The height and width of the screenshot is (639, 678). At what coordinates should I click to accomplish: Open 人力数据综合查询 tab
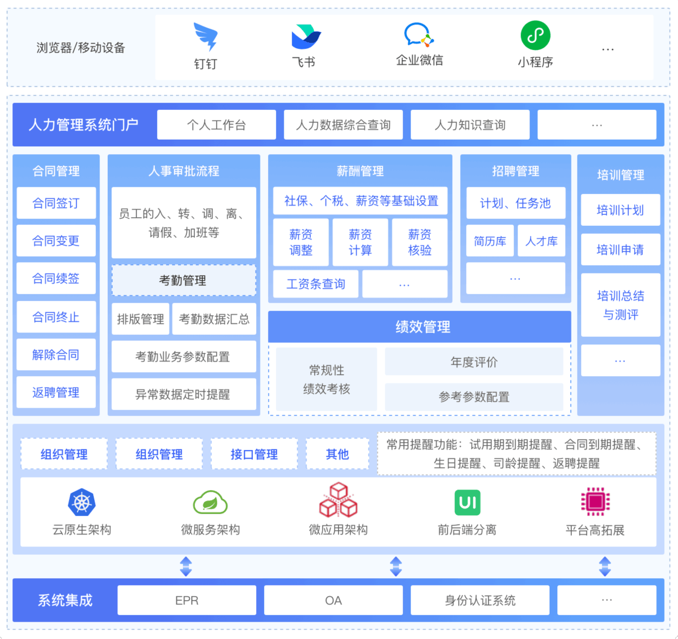[x=343, y=125]
